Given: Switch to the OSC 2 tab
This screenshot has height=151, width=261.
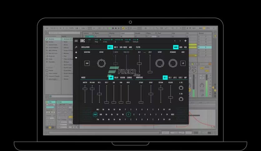Looking at the screenshot, I should (x=116, y=47).
